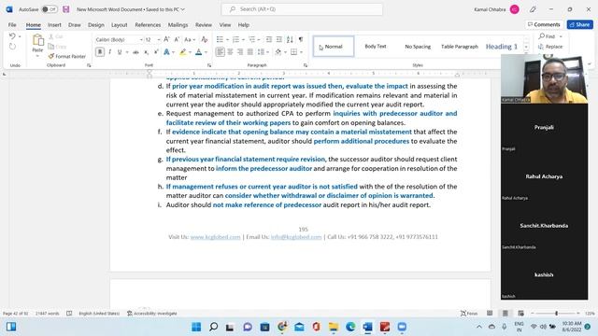
Task: Apply the No Spacing style
Action: click(x=418, y=47)
